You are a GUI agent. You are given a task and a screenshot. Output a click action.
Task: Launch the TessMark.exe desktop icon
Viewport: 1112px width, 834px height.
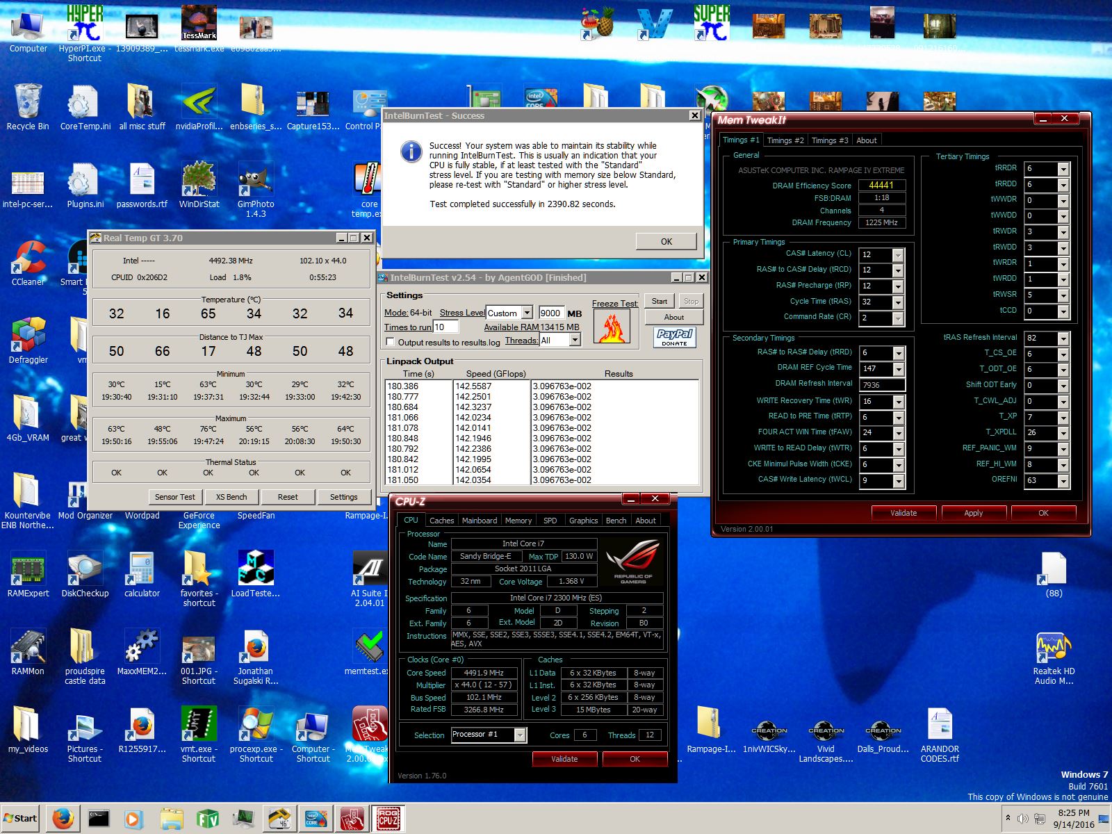[x=199, y=28]
